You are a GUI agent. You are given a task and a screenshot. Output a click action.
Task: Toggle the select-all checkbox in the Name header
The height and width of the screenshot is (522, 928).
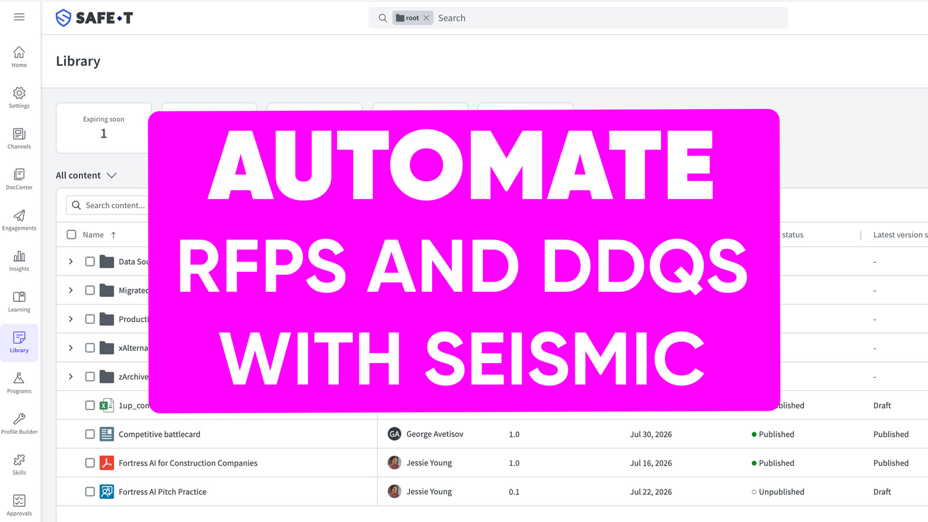[x=71, y=234]
